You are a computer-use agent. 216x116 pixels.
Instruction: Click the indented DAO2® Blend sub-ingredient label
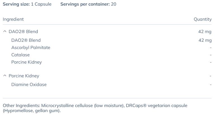(26, 40)
